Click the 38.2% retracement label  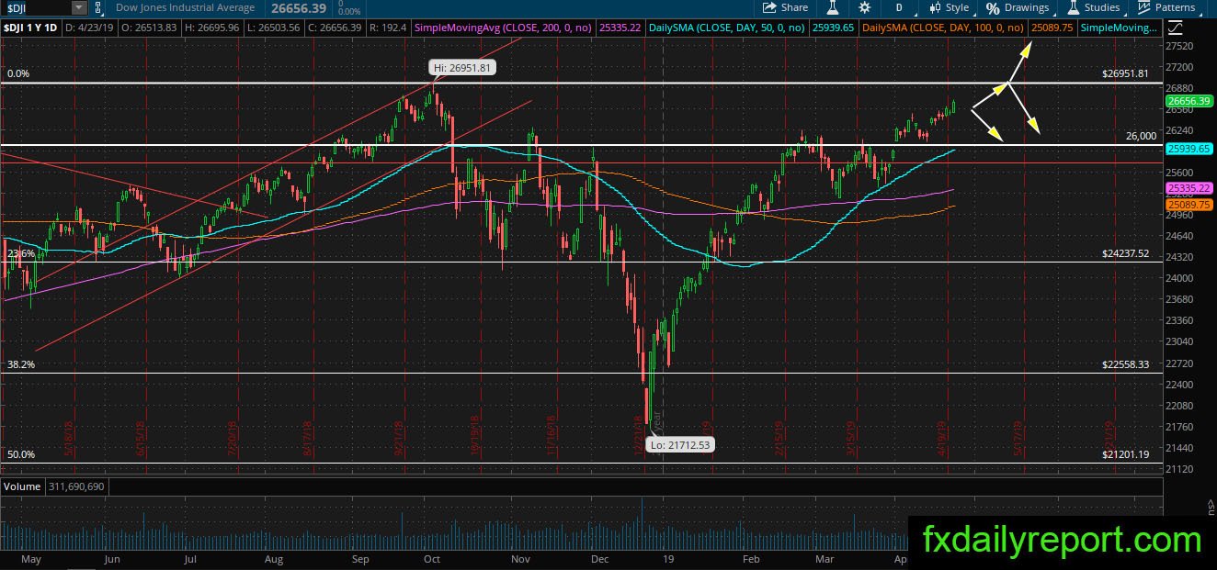[x=21, y=364]
